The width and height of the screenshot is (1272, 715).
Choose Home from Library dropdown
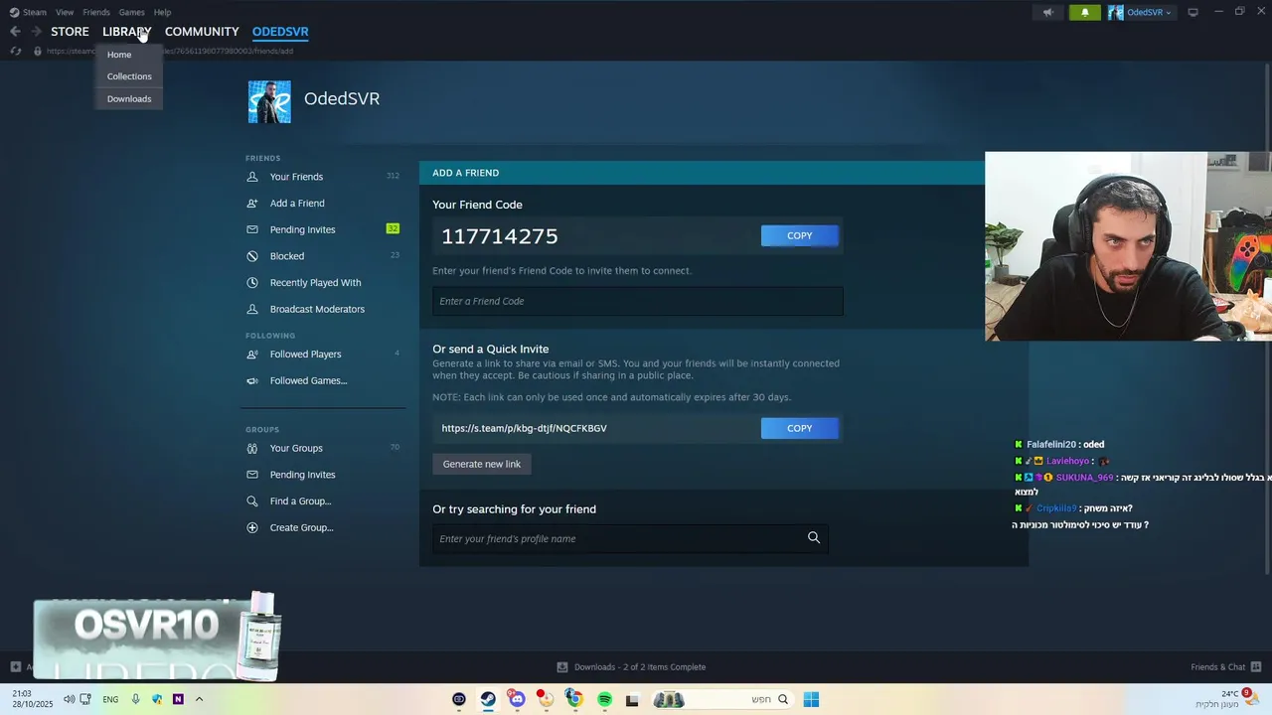119,55
